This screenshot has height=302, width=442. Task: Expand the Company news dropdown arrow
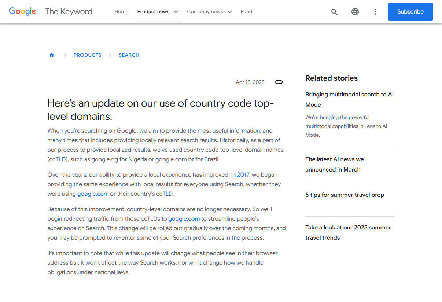point(230,12)
